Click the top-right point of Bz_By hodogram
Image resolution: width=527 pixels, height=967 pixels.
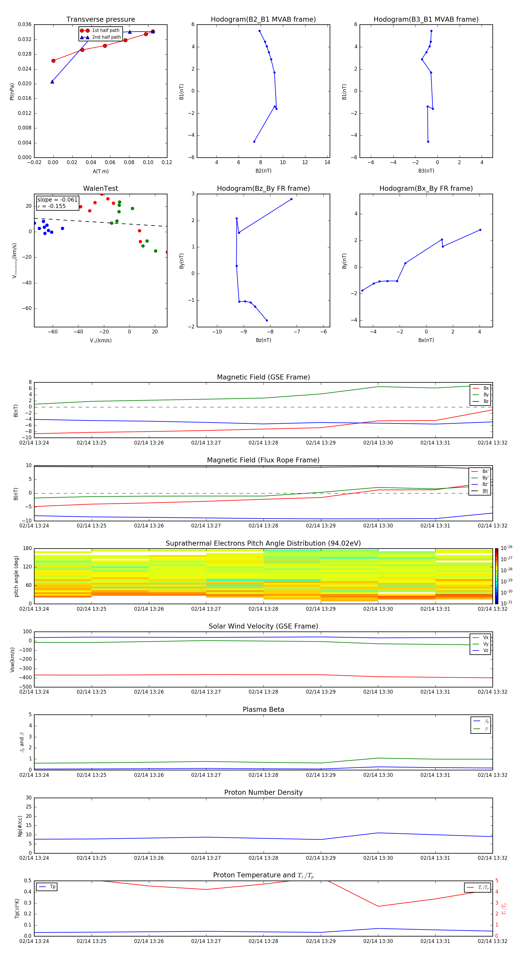[x=291, y=199]
